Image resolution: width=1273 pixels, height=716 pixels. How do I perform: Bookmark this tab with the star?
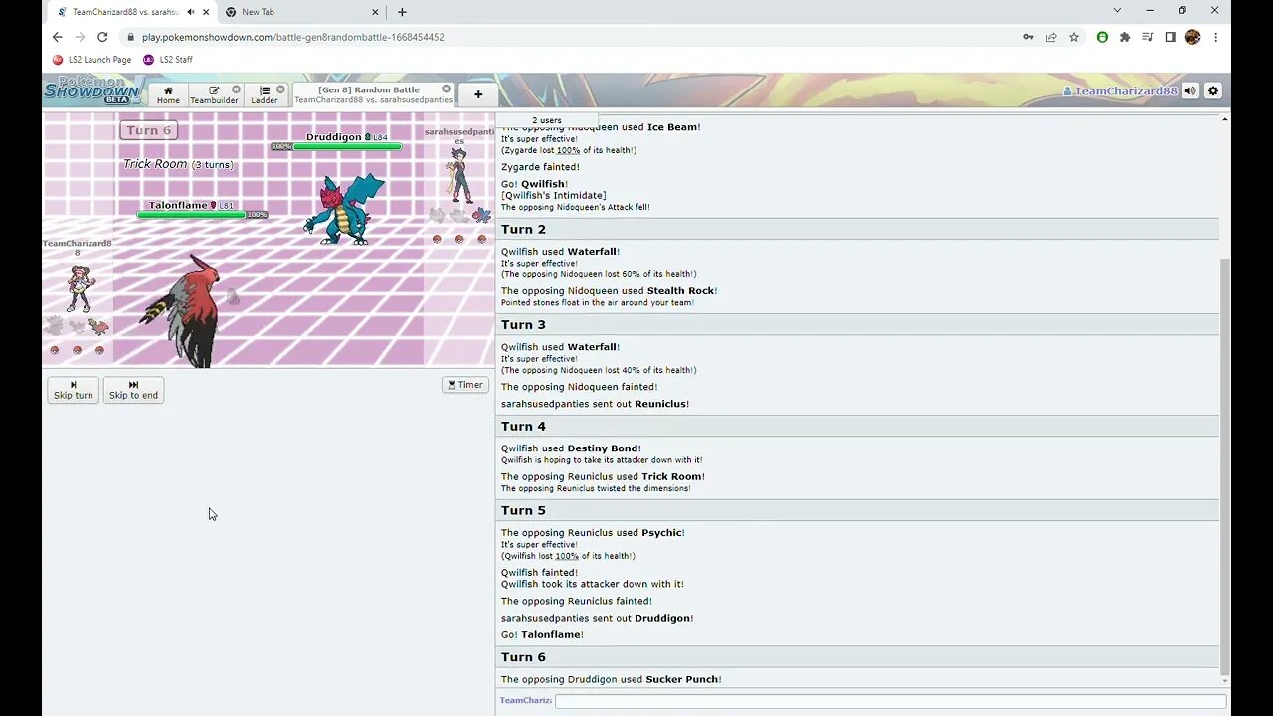pyautogui.click(x=1074, y=37)
